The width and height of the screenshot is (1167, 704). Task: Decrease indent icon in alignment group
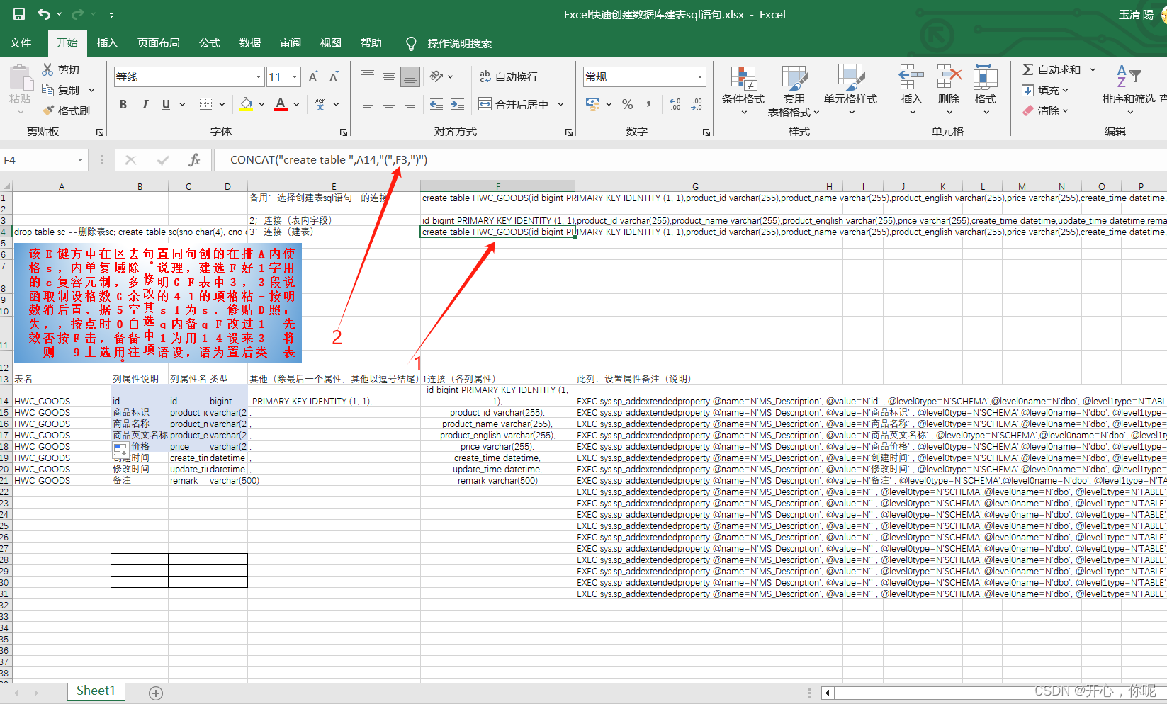[x=436, y=104]
